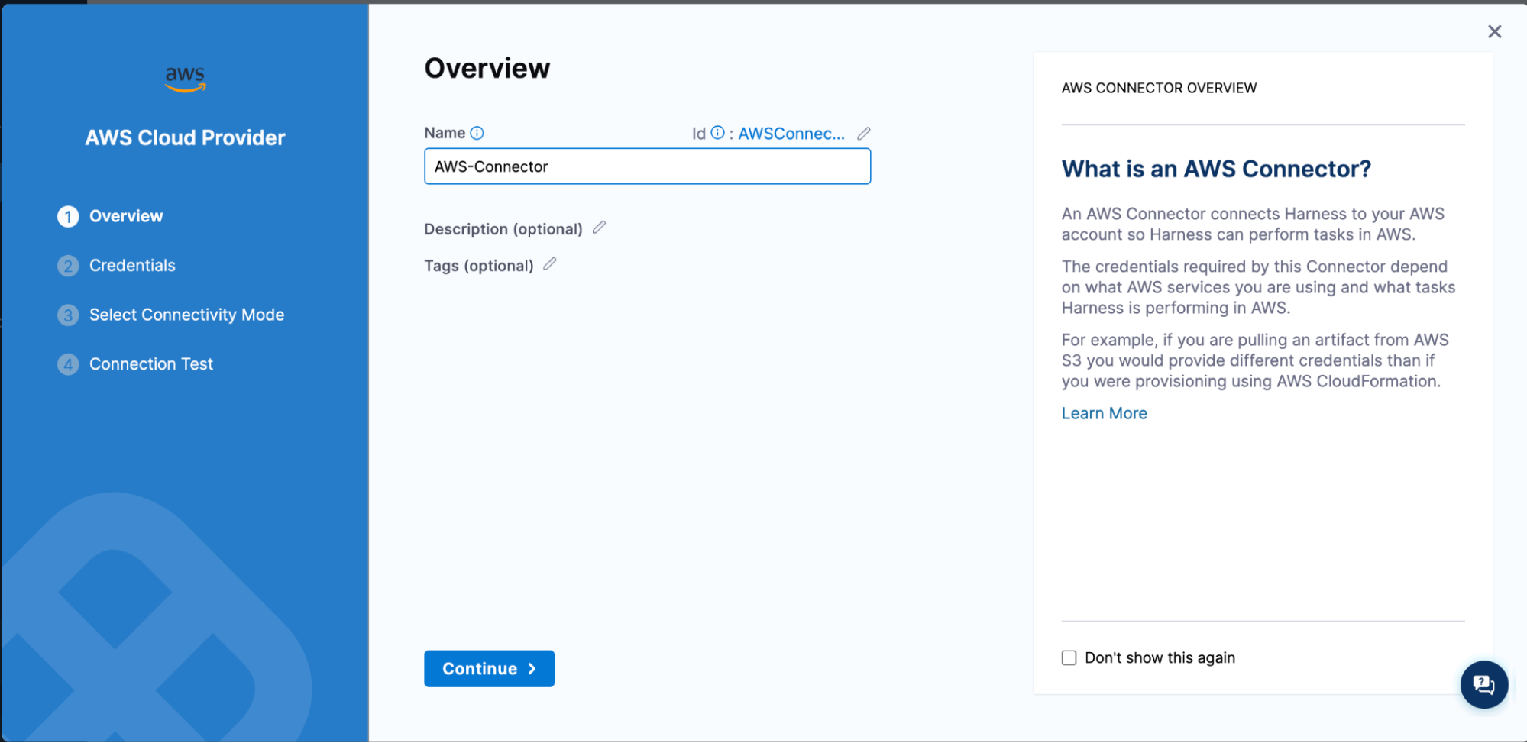This screenshot has width=1527, height=743.
Task: Edit the connector Id with pencil icon
Action: pos(863,134)
